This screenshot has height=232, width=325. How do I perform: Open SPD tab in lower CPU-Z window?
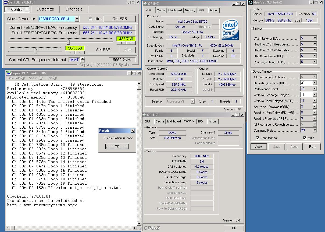pyautogui.click(x=200, y=121)
